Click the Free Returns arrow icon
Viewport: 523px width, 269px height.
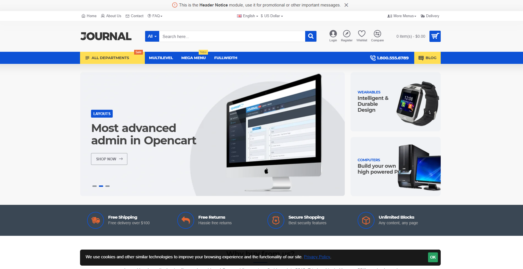[x=186, y=220]
